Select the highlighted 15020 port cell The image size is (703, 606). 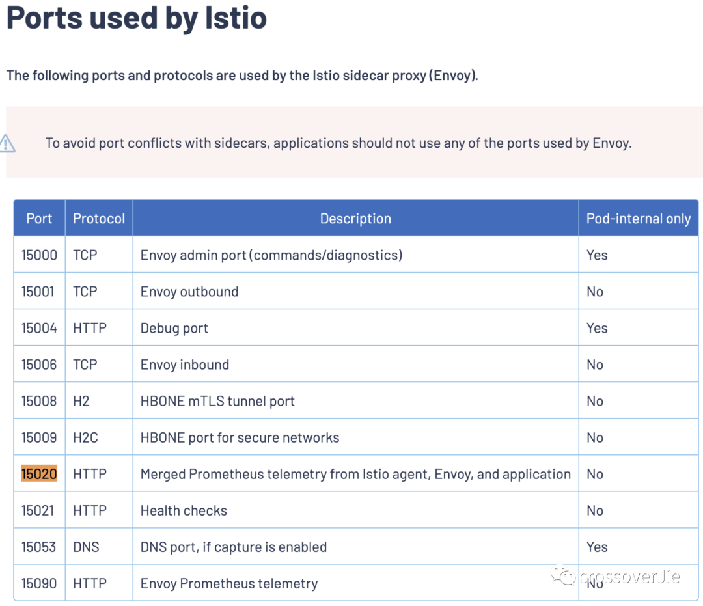click(x=39, y=474)
